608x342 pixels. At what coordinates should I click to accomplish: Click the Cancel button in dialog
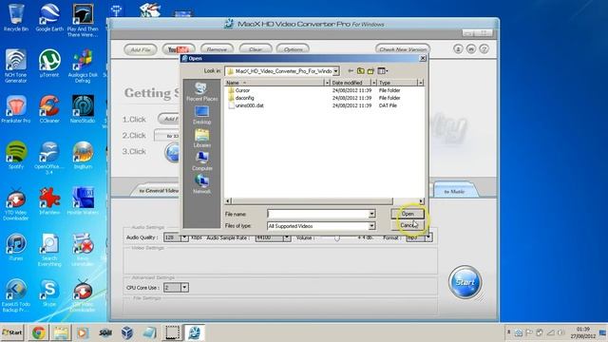coord(408,225)
